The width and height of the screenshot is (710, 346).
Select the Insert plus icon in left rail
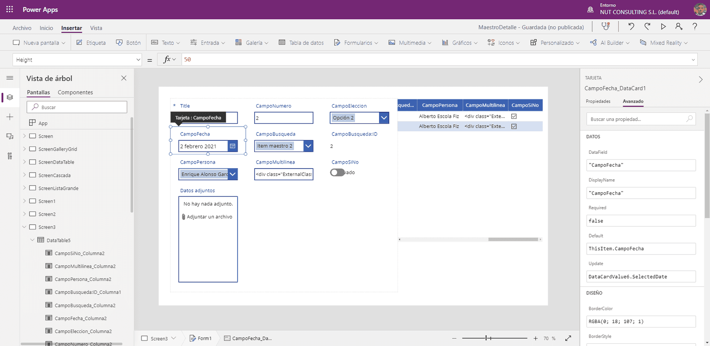click(9, 117)
